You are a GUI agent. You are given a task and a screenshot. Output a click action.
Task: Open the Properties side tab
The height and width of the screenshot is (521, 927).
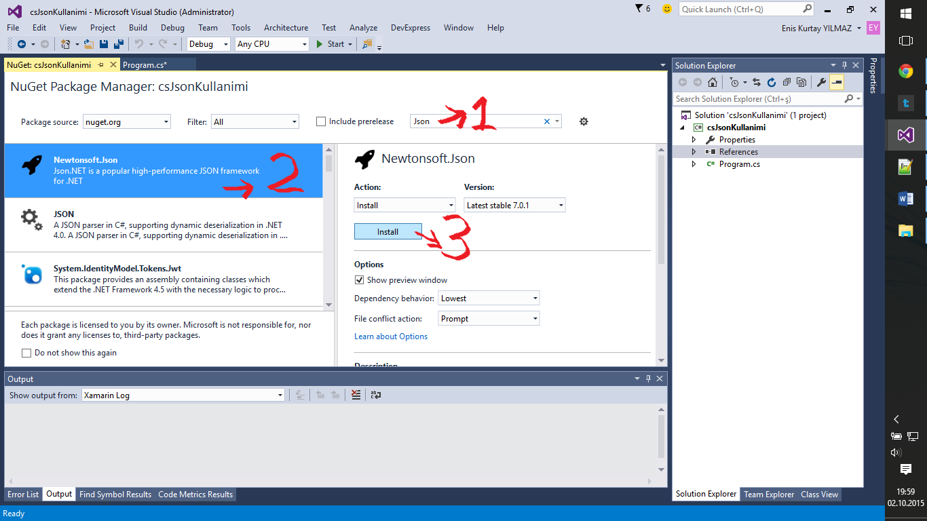873,75
